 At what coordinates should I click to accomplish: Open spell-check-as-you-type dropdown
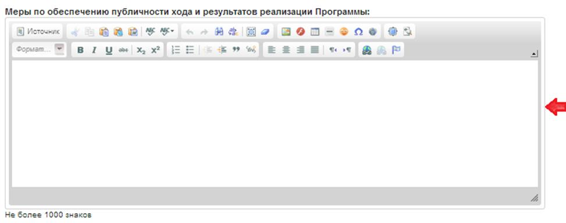coord(167,32)
